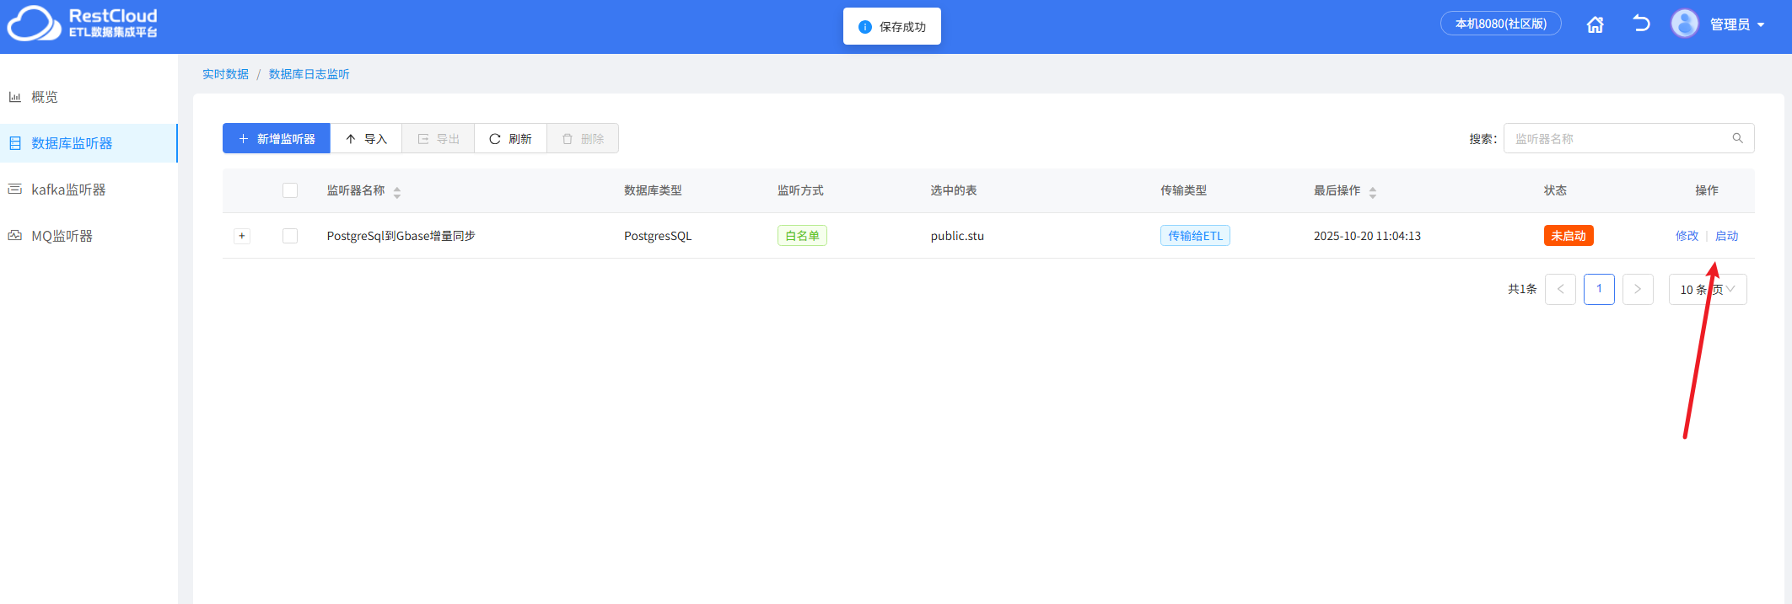Click the admin user avatar icon
Screen dimensions: 1792x604
(1684, 24)
